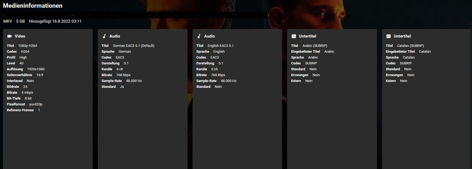
Task: Click the music note icon on the English audio card
Action: pyautogui.click(x=199, y=36)
